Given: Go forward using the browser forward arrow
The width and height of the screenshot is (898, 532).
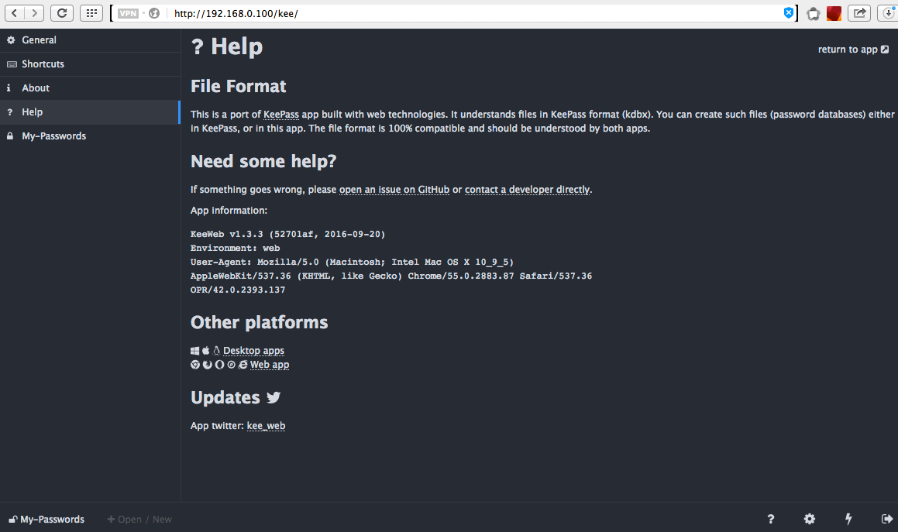Looking at the screenshot, I should (34, 13).
